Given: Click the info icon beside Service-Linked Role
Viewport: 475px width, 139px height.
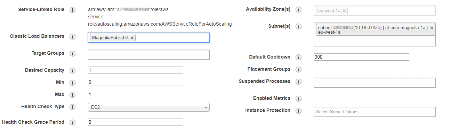Looking at the screenshot, I should (x=72, y=10).
